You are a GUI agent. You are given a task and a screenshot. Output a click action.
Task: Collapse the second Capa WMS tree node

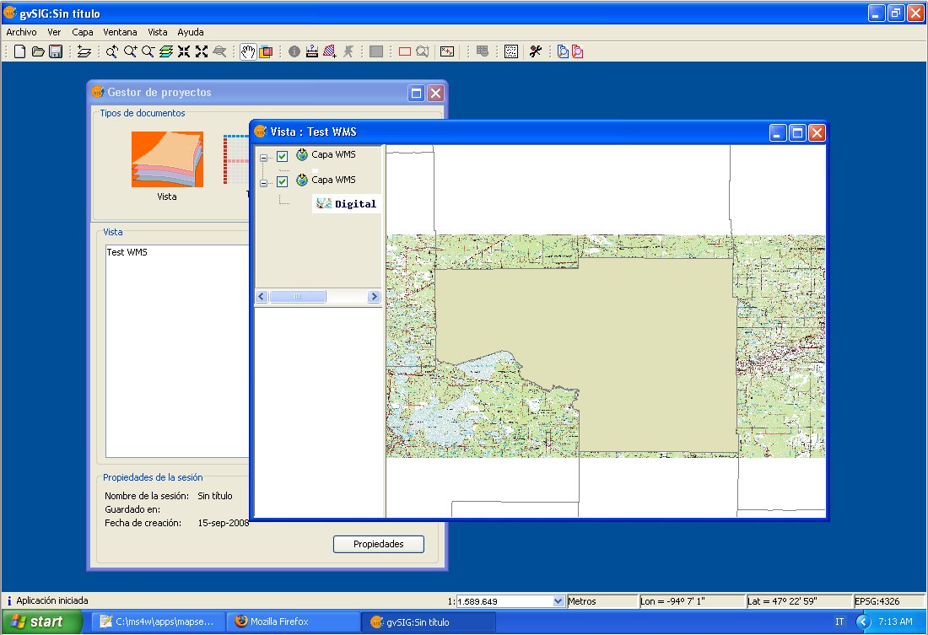click(264, 182)
